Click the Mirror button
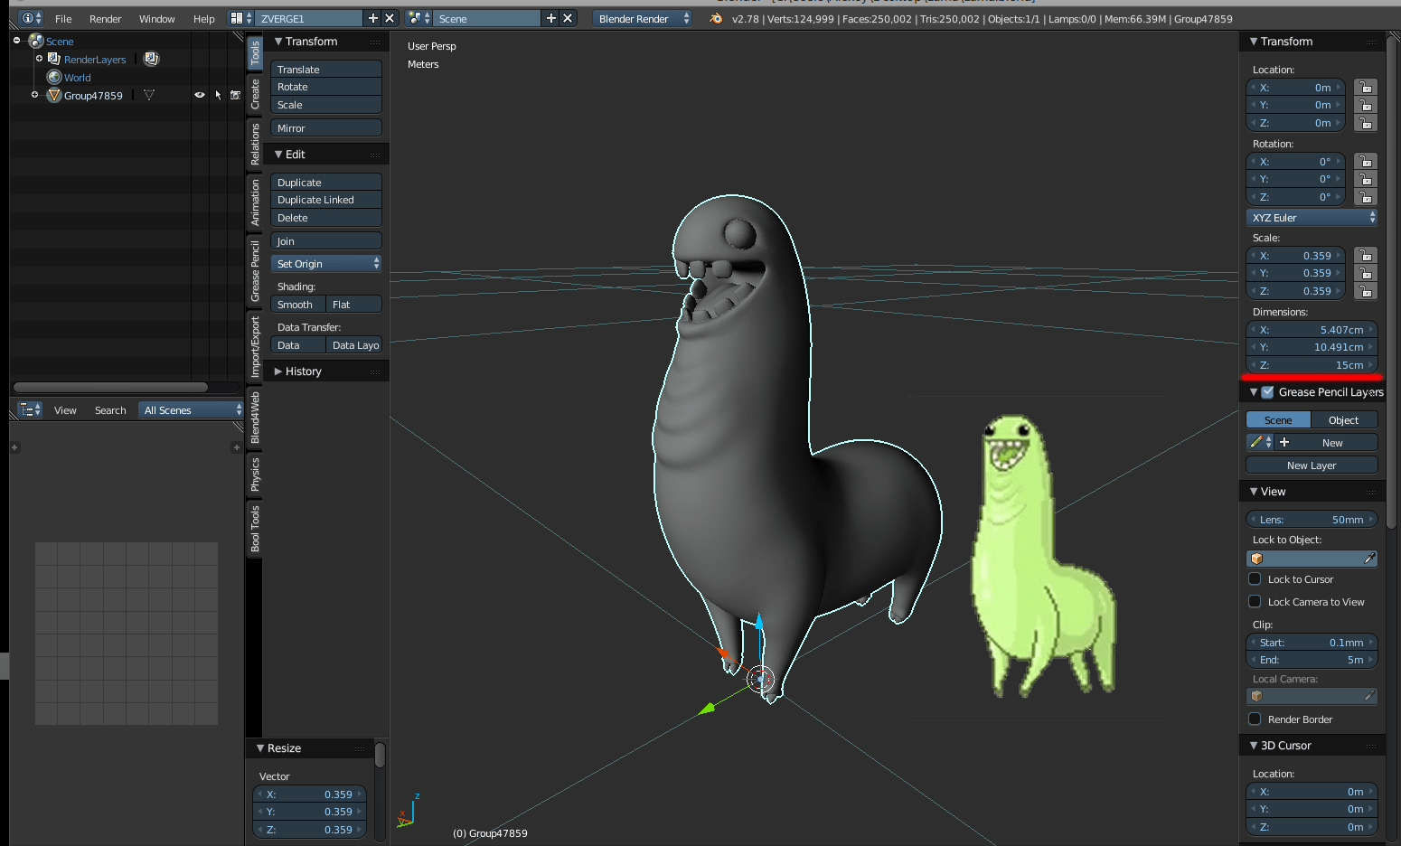This screenshot has width=1401, height=846. pyautogui.click(x=325, y=127)
